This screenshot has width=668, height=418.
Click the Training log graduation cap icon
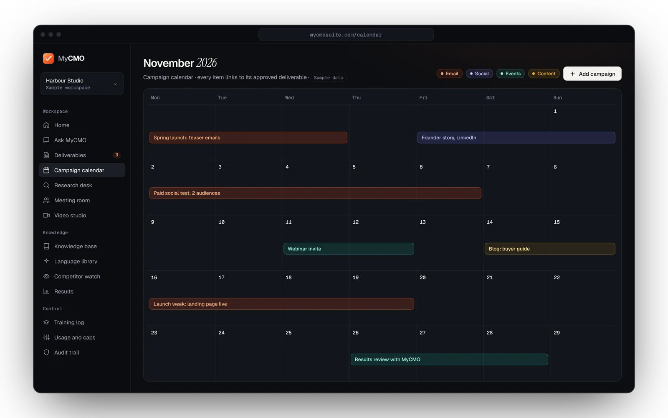(x=46, y=322)
